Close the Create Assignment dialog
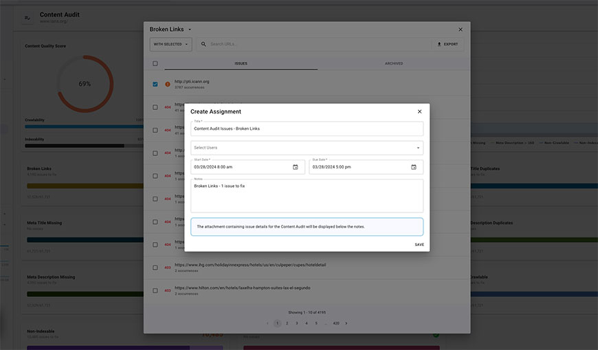The height and width of the screenshot is (350, 598). [419, 111]
